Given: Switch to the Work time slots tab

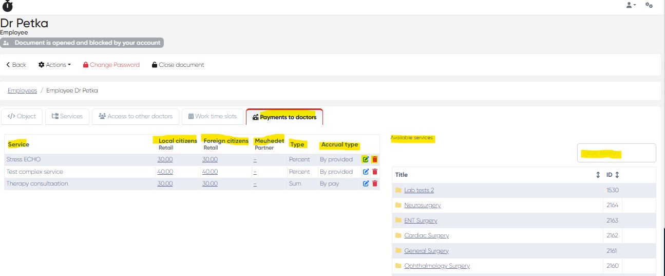Looking at the screenshot, I should click(212, 116).
